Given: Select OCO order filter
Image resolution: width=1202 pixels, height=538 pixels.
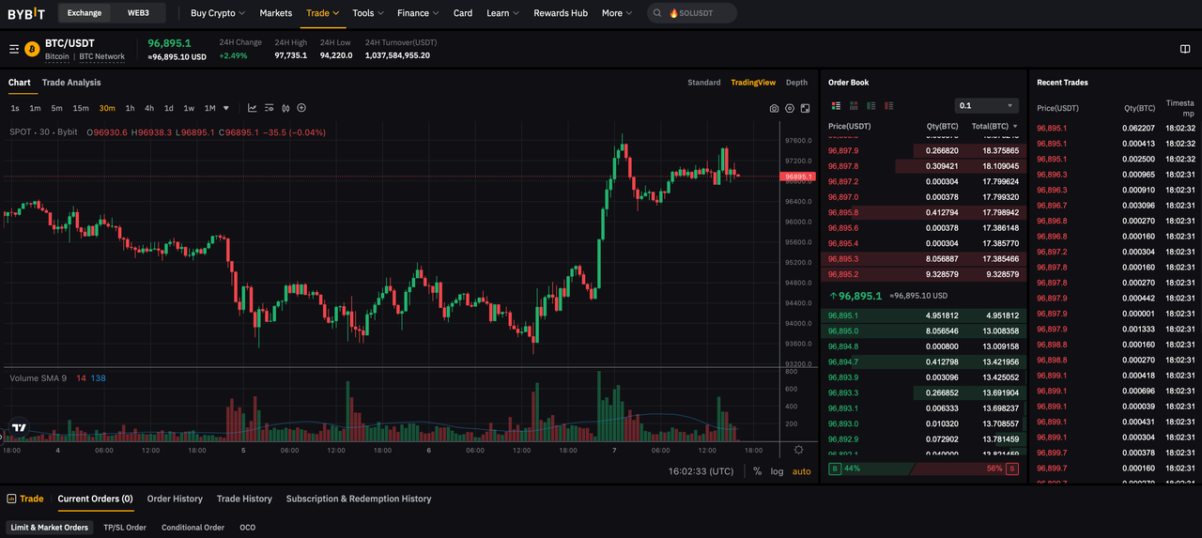Looking at the screenshot, I should click(247, 527).
